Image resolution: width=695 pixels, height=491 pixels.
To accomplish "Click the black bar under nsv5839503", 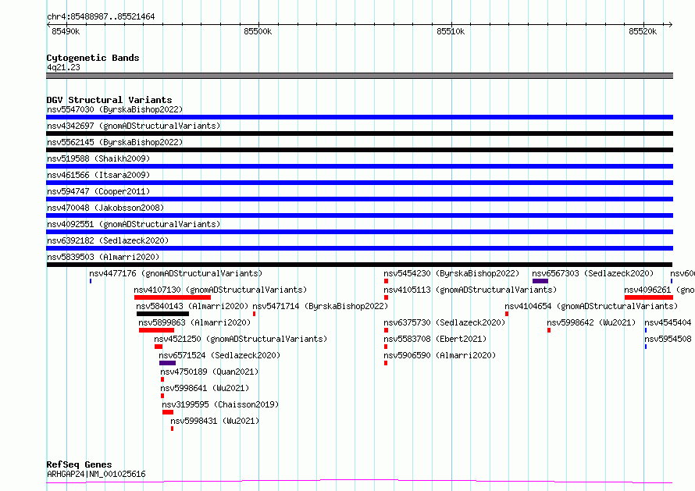I will coord(359,265).
